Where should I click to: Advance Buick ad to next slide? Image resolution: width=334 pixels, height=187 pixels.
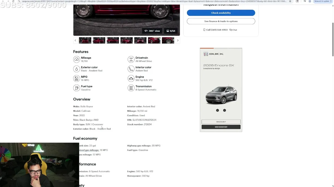(224, 110)
